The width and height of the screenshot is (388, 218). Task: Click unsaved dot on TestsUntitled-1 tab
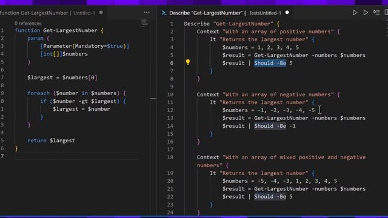[x=287, y=12]
